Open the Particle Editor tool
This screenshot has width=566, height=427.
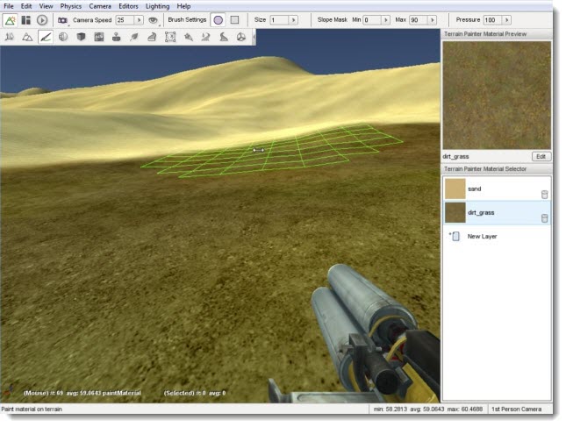188,37
